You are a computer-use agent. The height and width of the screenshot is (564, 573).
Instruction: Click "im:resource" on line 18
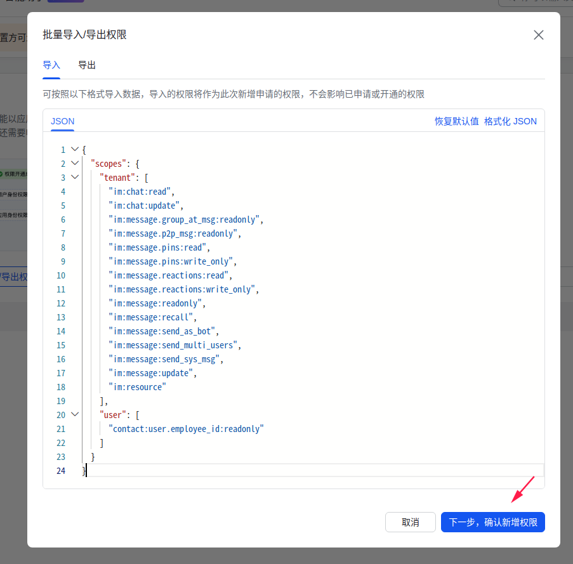(138, 387)
